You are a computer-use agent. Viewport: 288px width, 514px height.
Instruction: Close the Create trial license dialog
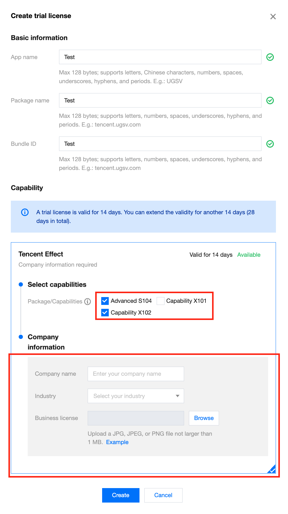coord(273,17)
